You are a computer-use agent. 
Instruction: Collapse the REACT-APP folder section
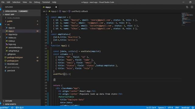pos(21,15)
